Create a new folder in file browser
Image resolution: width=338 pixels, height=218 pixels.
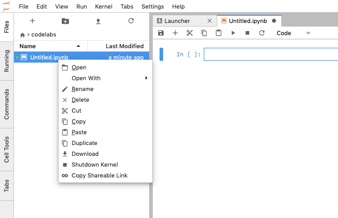coord(65,21)
